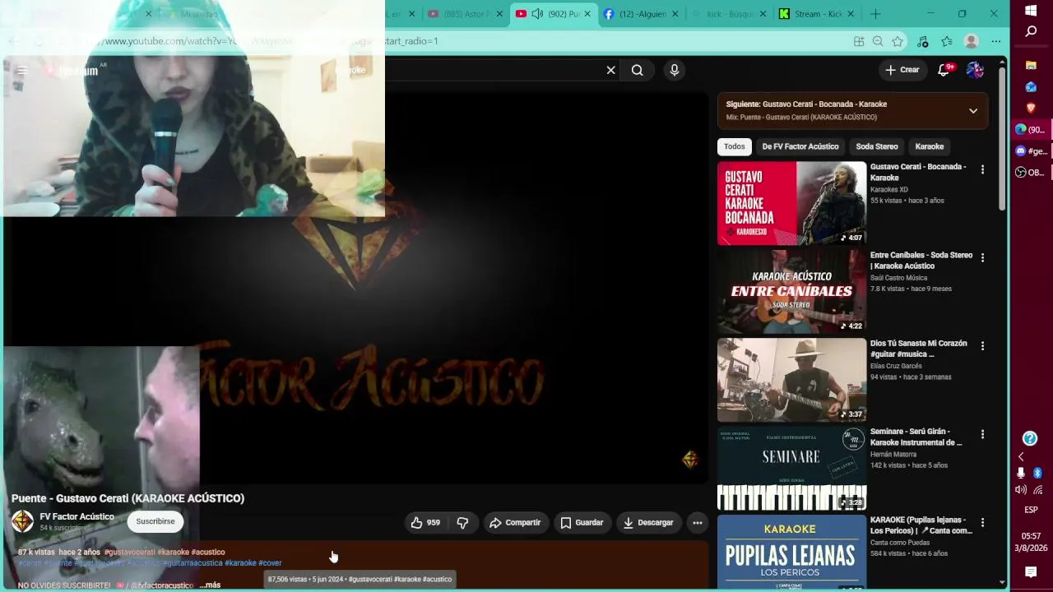Open the more actions ellipsis under video
Image resolution: width=1053 pixels, height=592 pixels.
(x=697, y=523)
